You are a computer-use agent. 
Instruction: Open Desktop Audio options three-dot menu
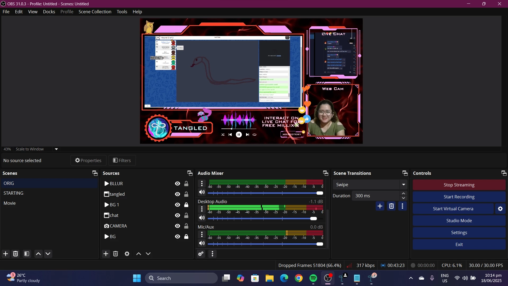[x=202, y=209]
